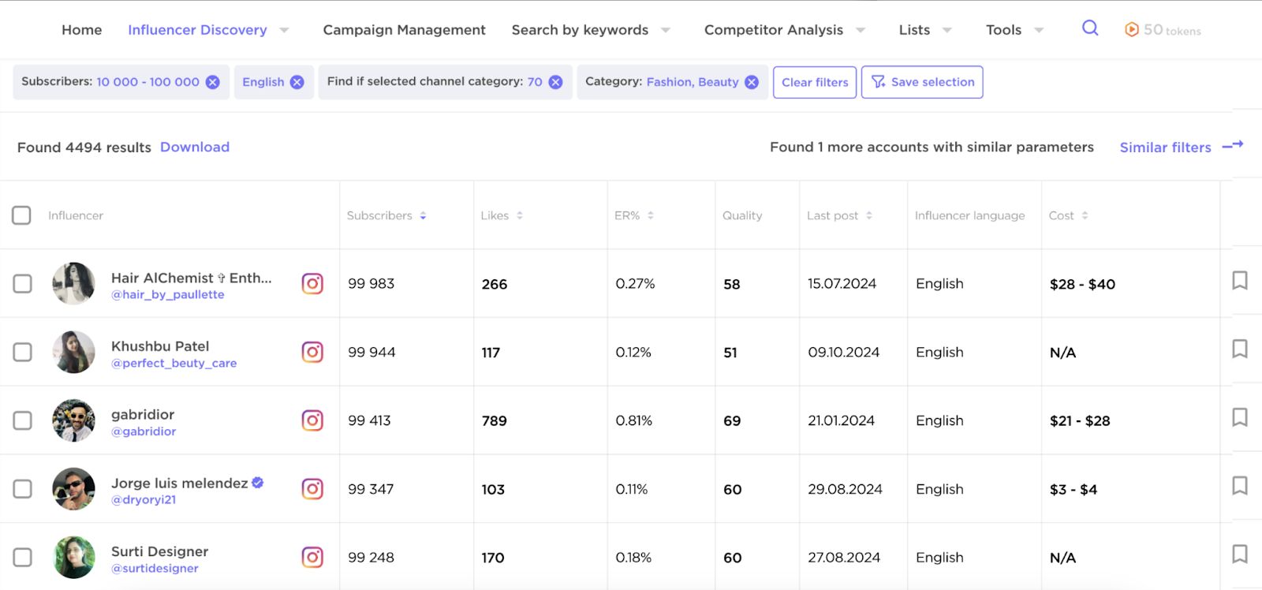1262x590 pixels.
Task: Sort by Last post column arrows
Action: 869,216
